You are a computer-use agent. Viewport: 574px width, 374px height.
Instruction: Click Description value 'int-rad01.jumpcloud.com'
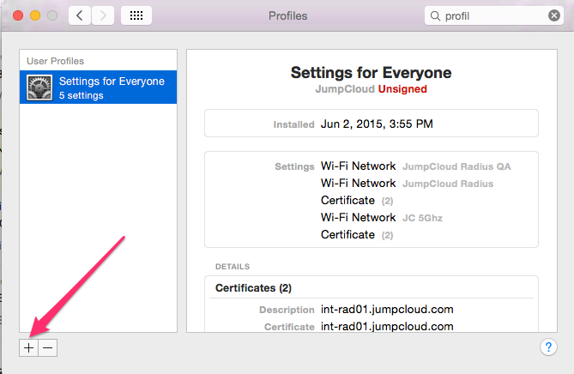tap(387, 309)
